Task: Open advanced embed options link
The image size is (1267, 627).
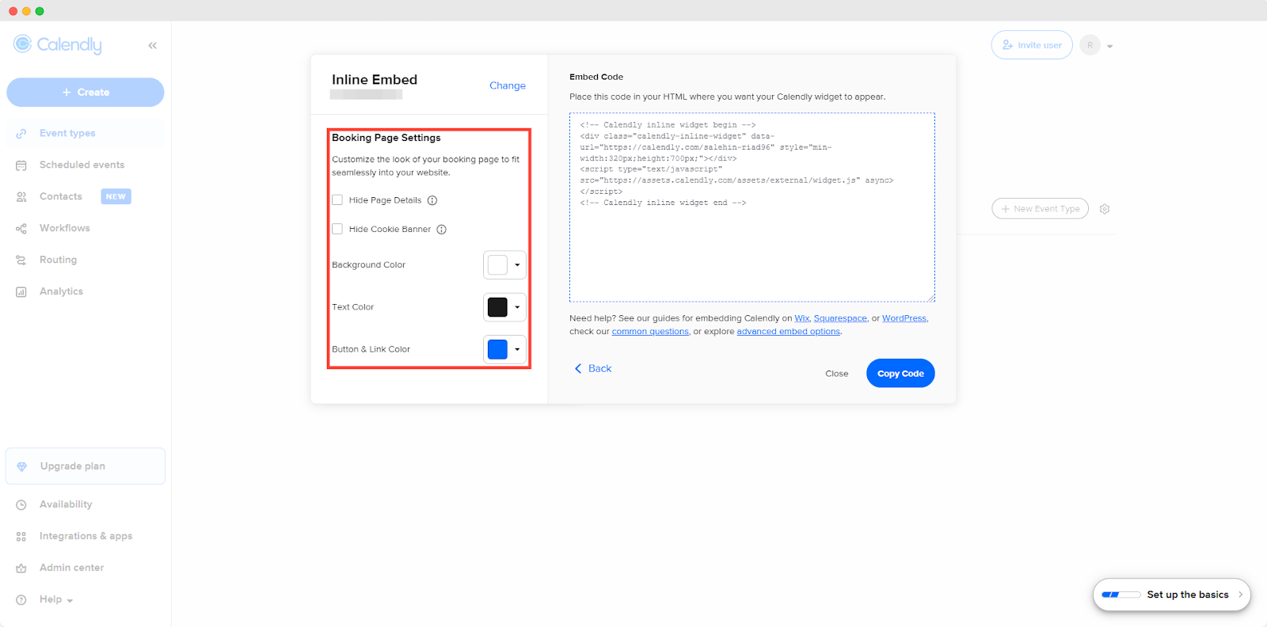Action: click(x=789, y=332)
